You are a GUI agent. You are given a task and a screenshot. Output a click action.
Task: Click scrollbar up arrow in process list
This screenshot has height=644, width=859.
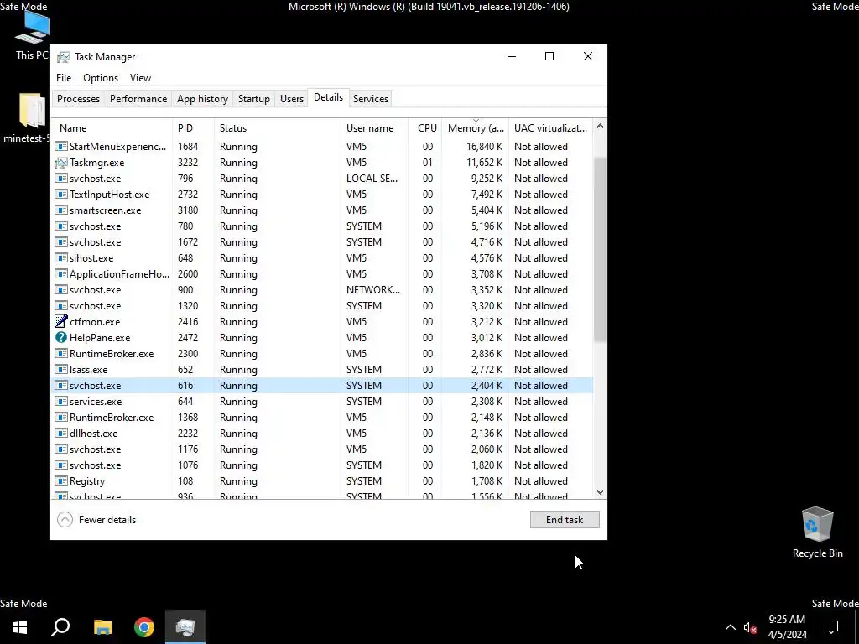click(x=600, y=127)
